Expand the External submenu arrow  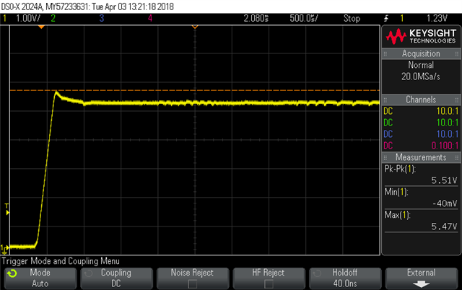[422, 284]
